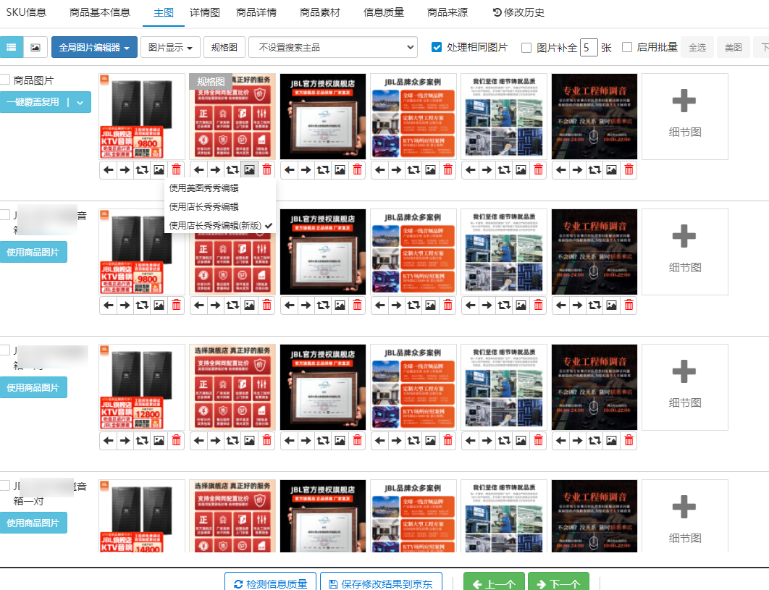769x590 pixels.
Task: Tick the 启用批量 checkbox
Action: [x=627, y=48]
